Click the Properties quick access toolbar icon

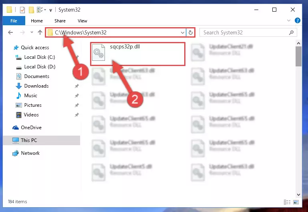point(22,10)
